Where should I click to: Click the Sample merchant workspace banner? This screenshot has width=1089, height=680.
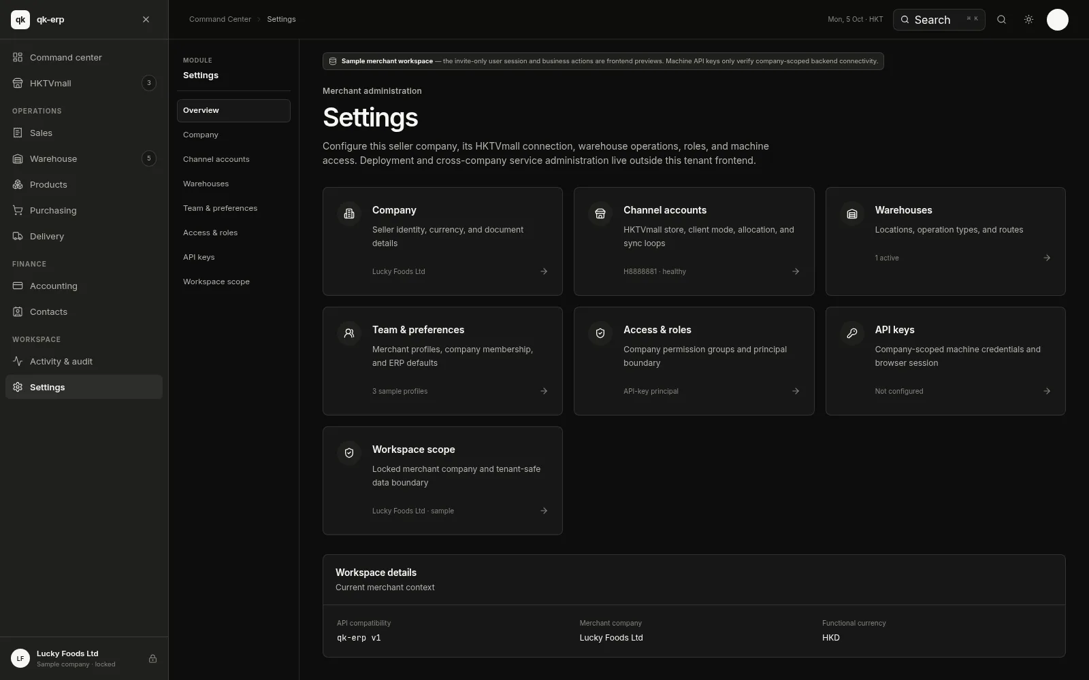603,61
